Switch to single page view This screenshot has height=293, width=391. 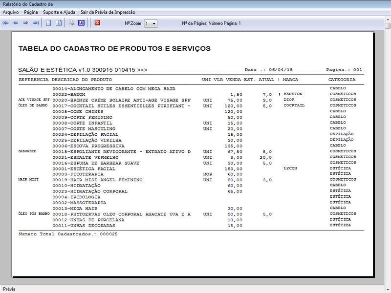48,23
